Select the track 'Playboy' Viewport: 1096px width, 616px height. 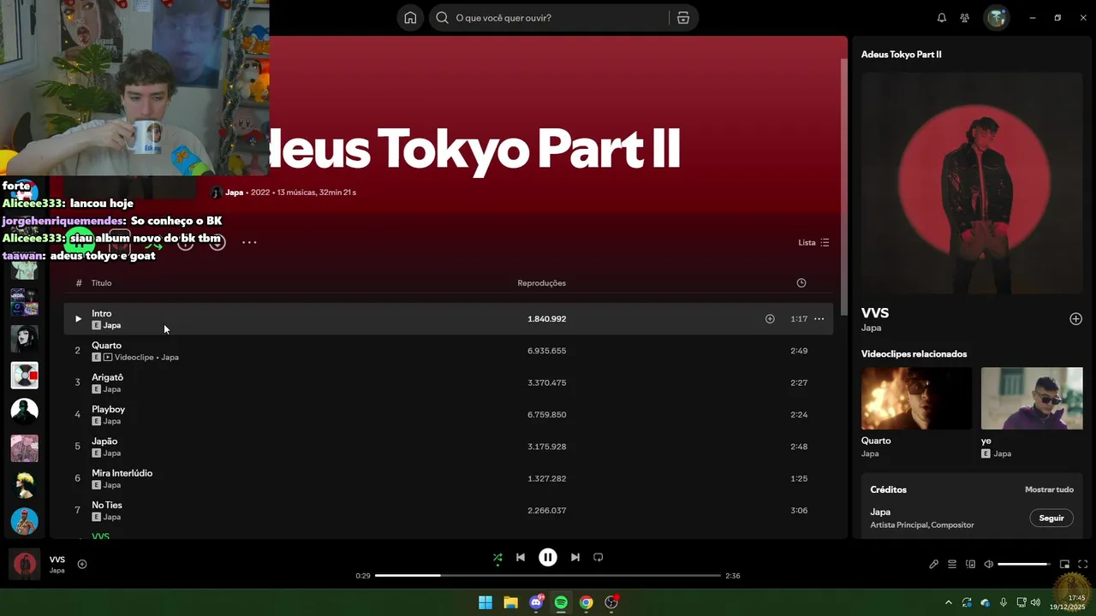(448, 415)
